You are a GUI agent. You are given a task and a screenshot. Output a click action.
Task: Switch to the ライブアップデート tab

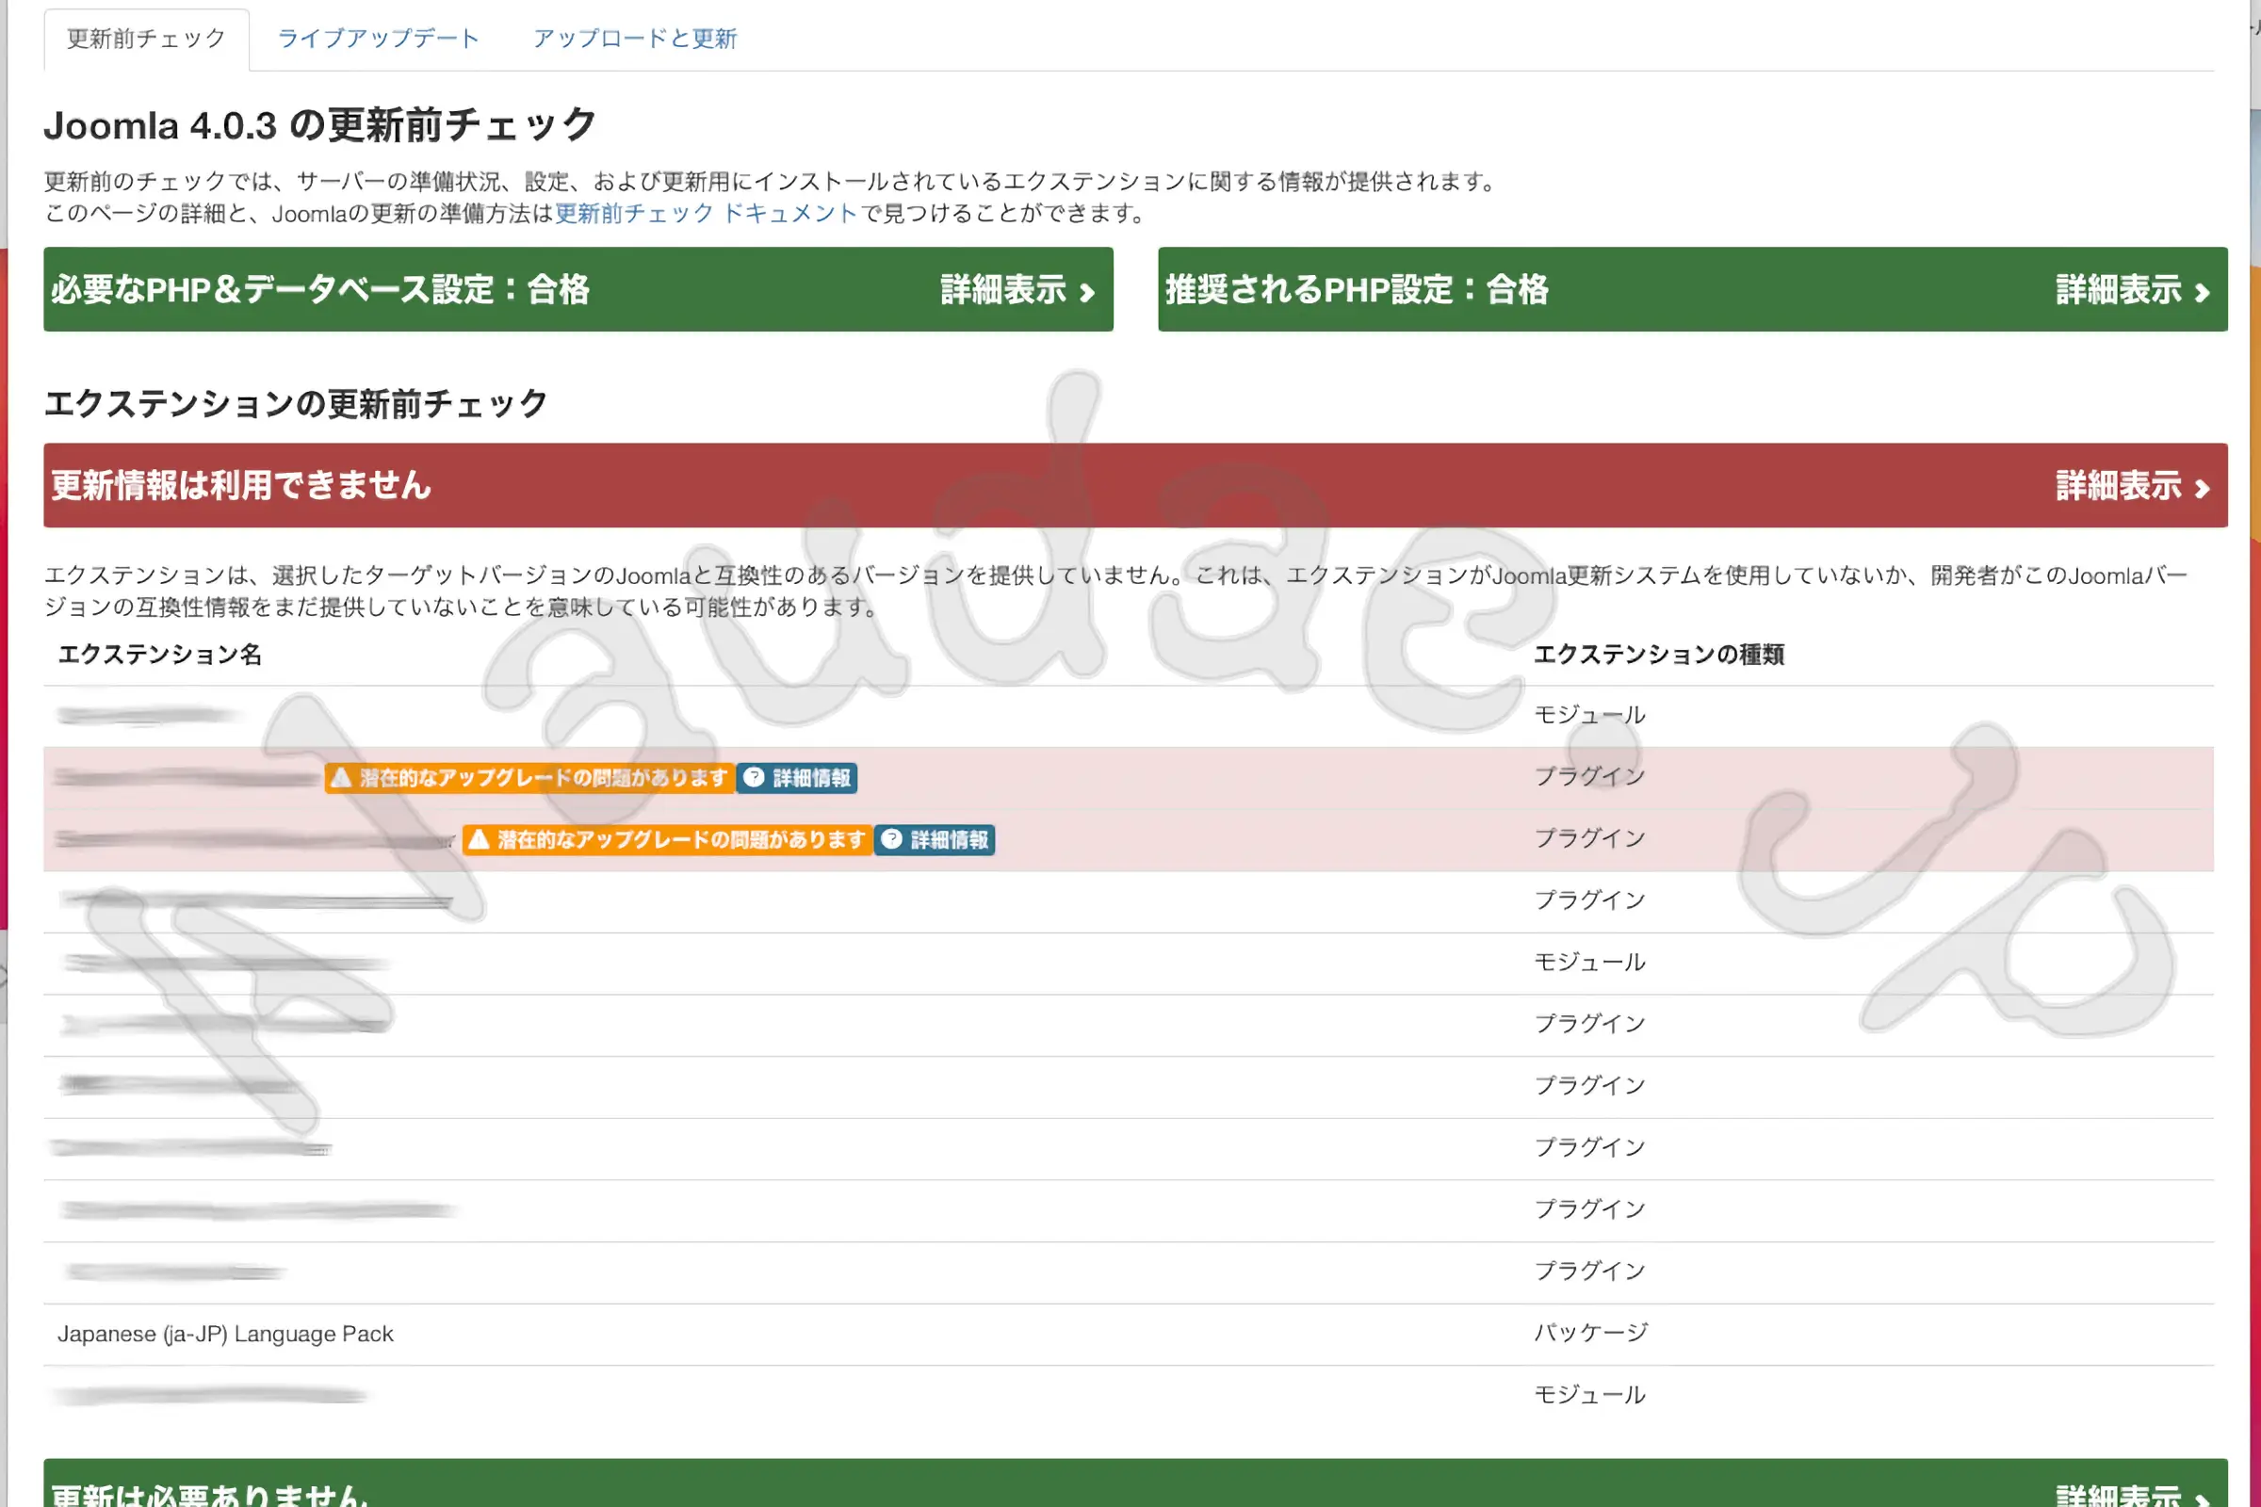pyautogui.click(x=378, y=39)
